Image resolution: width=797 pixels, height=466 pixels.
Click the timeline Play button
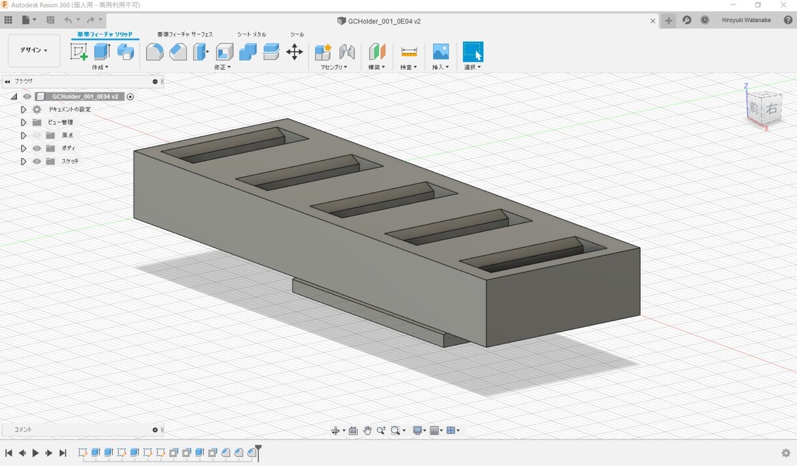pos(36,453)
